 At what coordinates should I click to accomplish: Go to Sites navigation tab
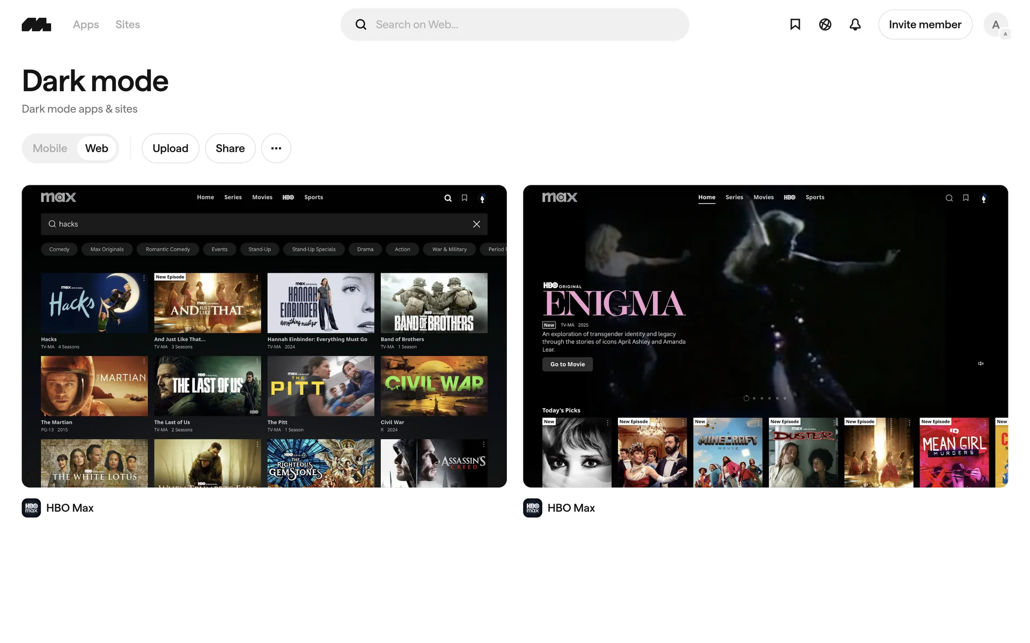(128, 25)
